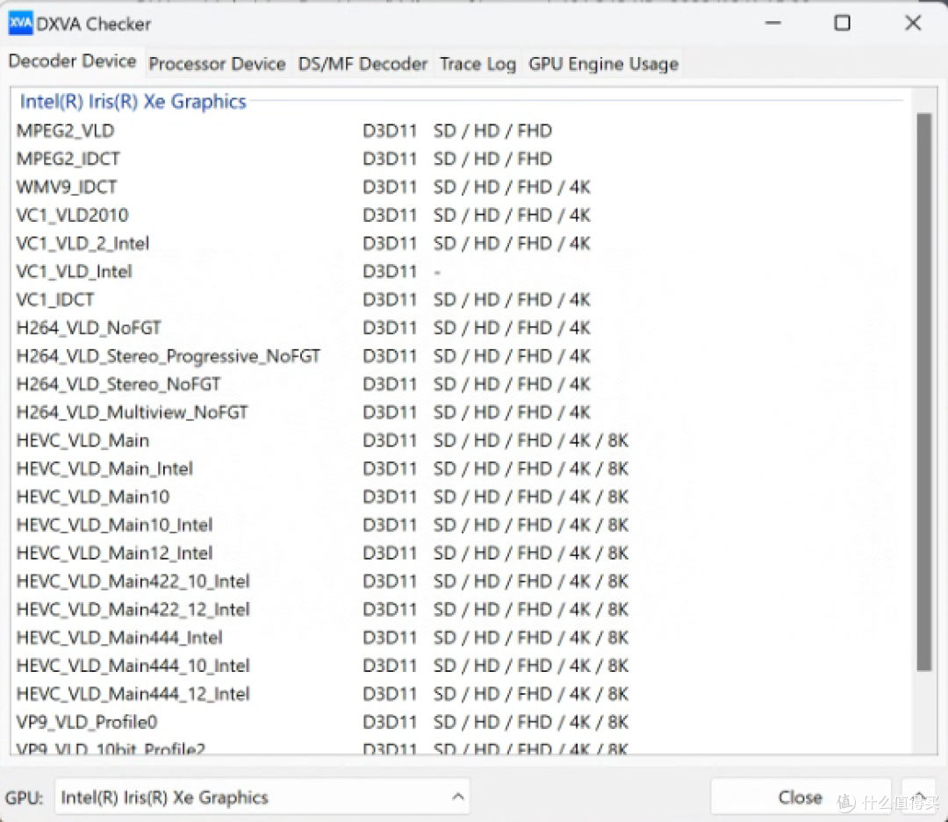Image resolution: width=948 pixels, height=822 pixels.
Task: Select the H264_VLD_Stereo_Progressive_NoFGT row
Action: pos(461,356)
